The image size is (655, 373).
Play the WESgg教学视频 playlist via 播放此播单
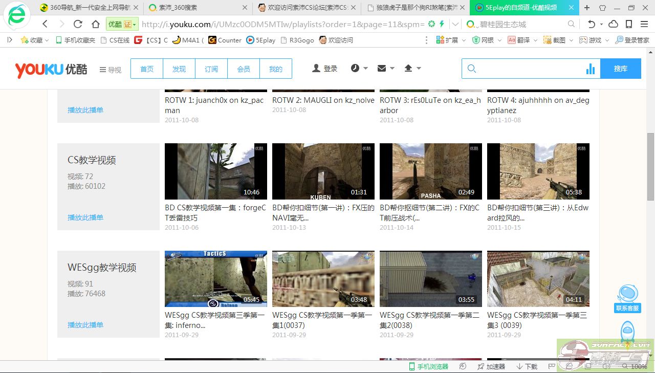point(85,325)
